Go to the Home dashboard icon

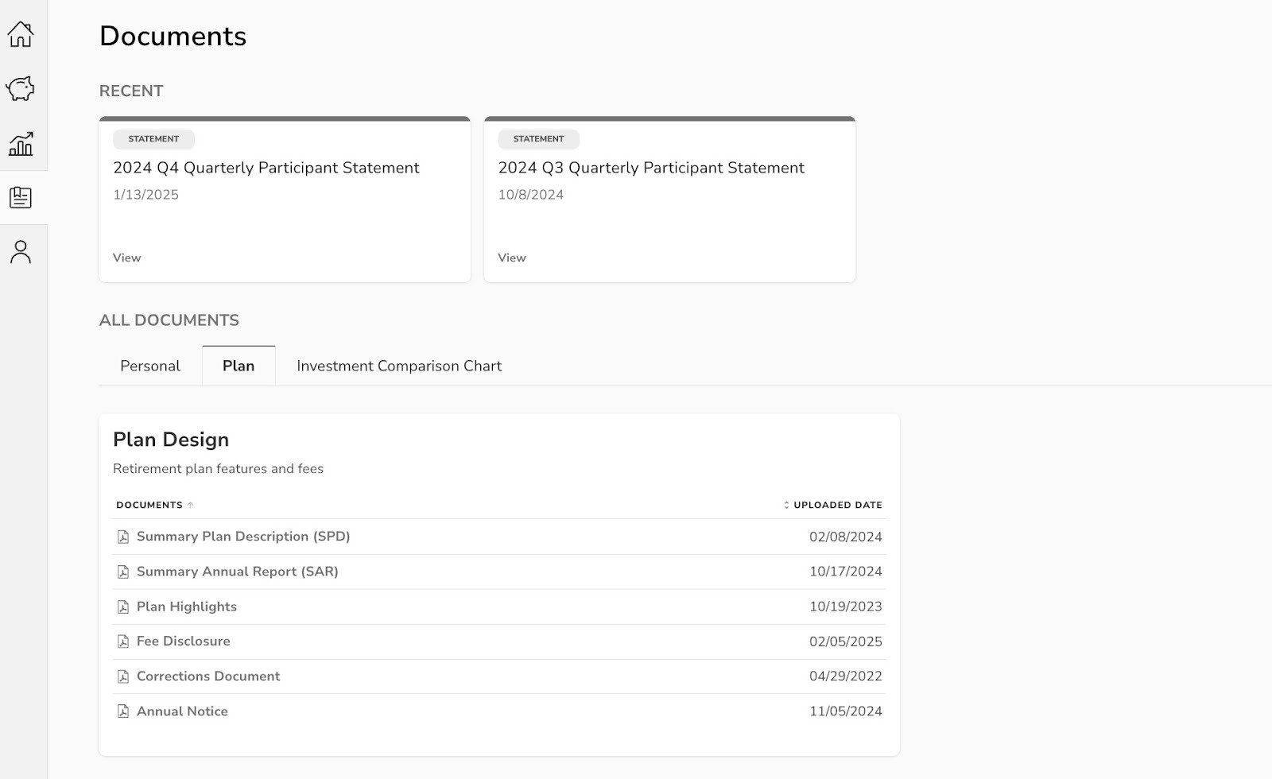coord(21,34)
